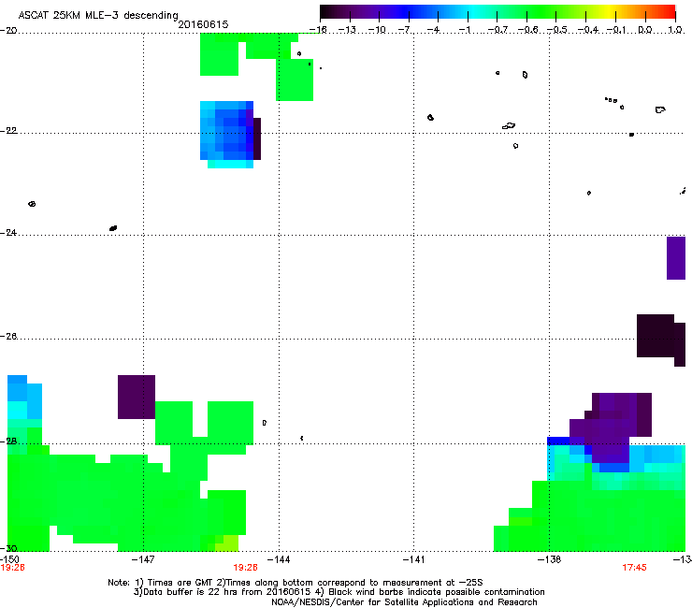Click the red 19:26 time beneath -150

point(12,568)
